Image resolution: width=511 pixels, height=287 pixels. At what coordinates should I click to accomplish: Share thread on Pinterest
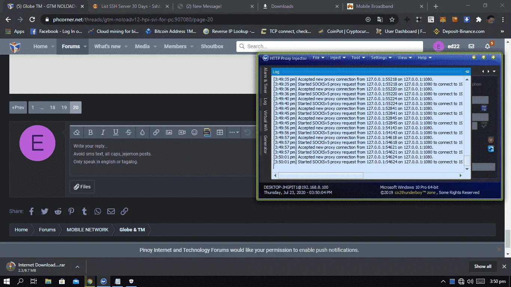coord(71,212)
